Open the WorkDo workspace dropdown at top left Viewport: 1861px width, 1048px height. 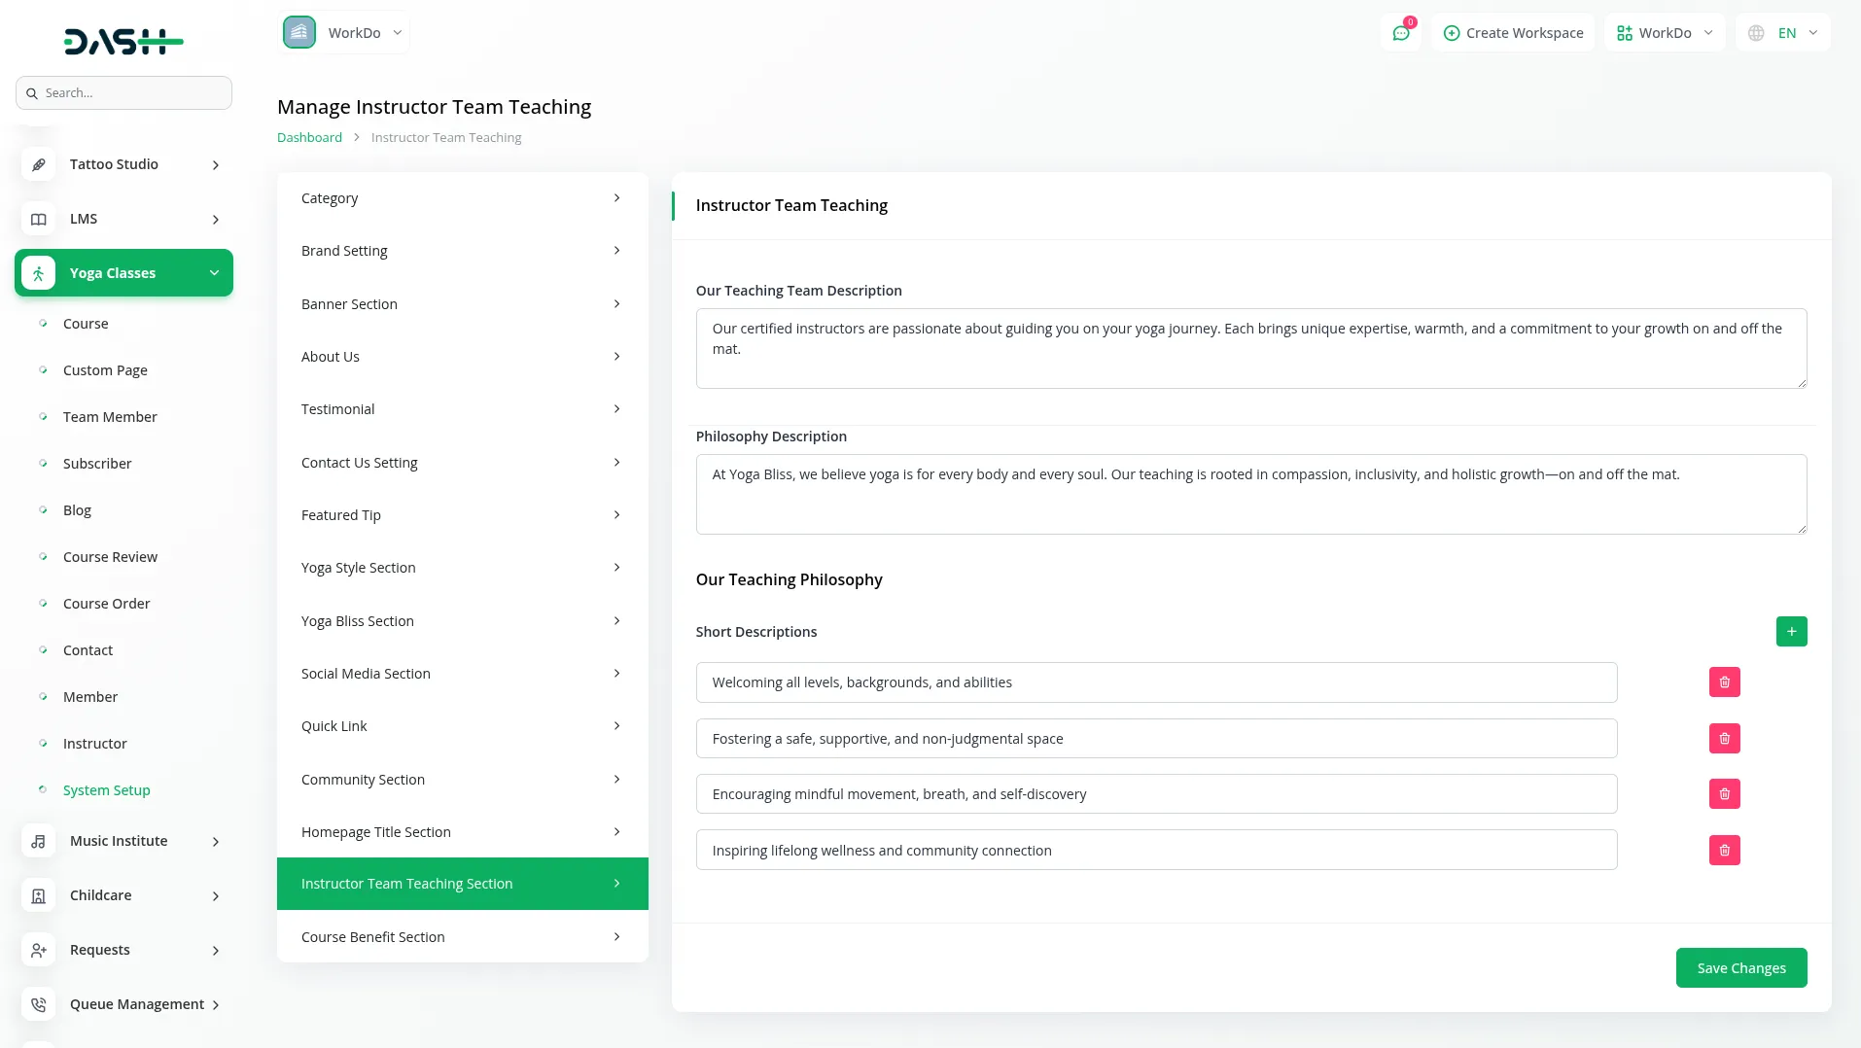(344, 33)
